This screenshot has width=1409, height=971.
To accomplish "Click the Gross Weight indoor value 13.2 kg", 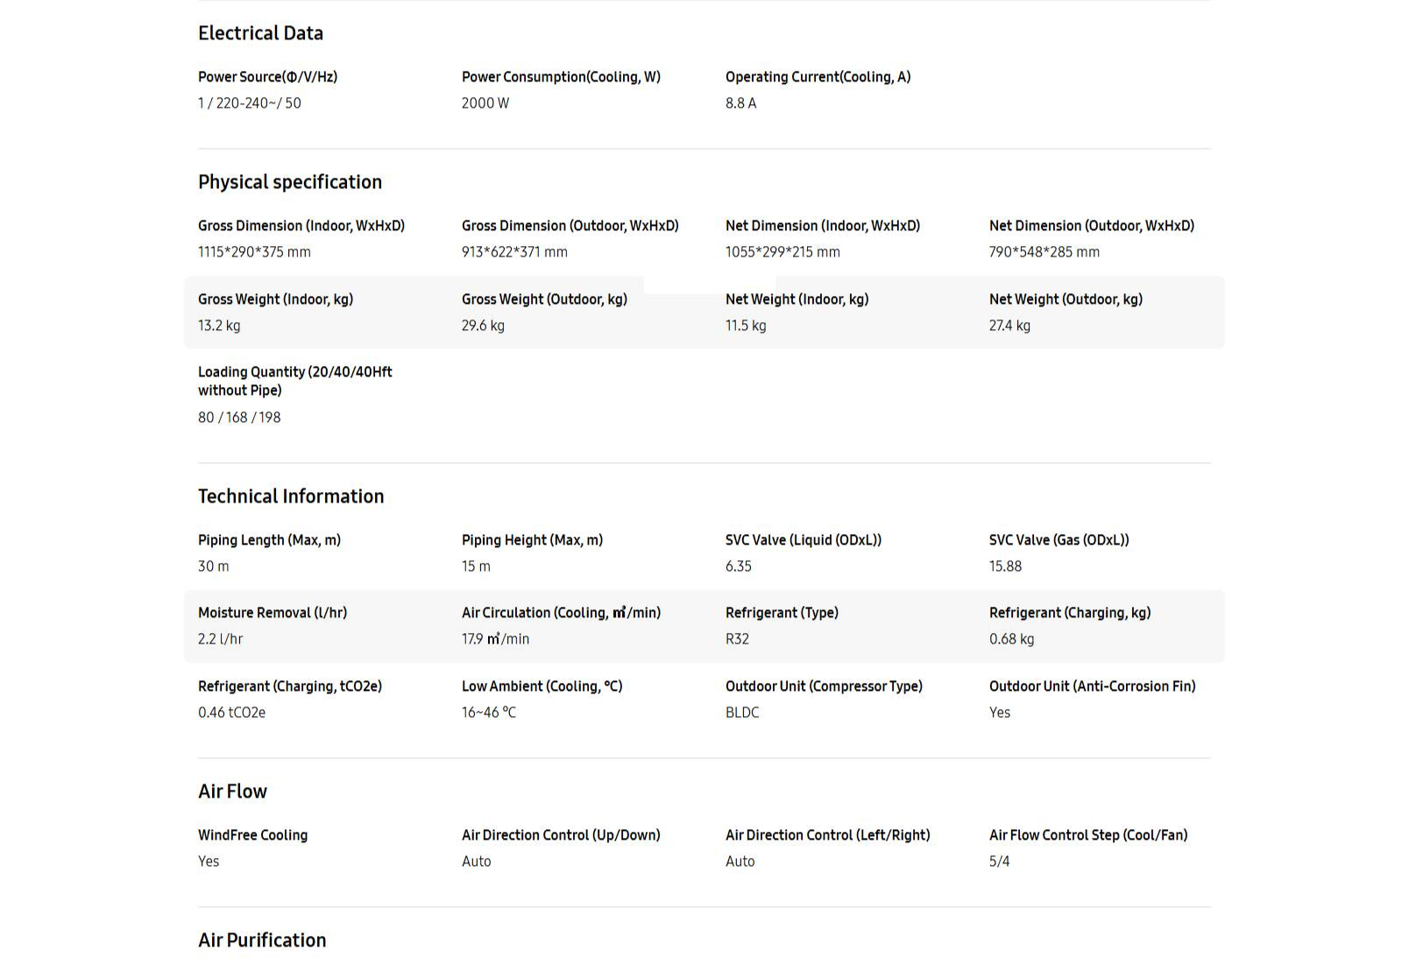I will click(219, 326).
